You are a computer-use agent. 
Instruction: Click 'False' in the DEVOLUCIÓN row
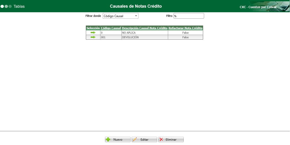click(x=185, y=37)
